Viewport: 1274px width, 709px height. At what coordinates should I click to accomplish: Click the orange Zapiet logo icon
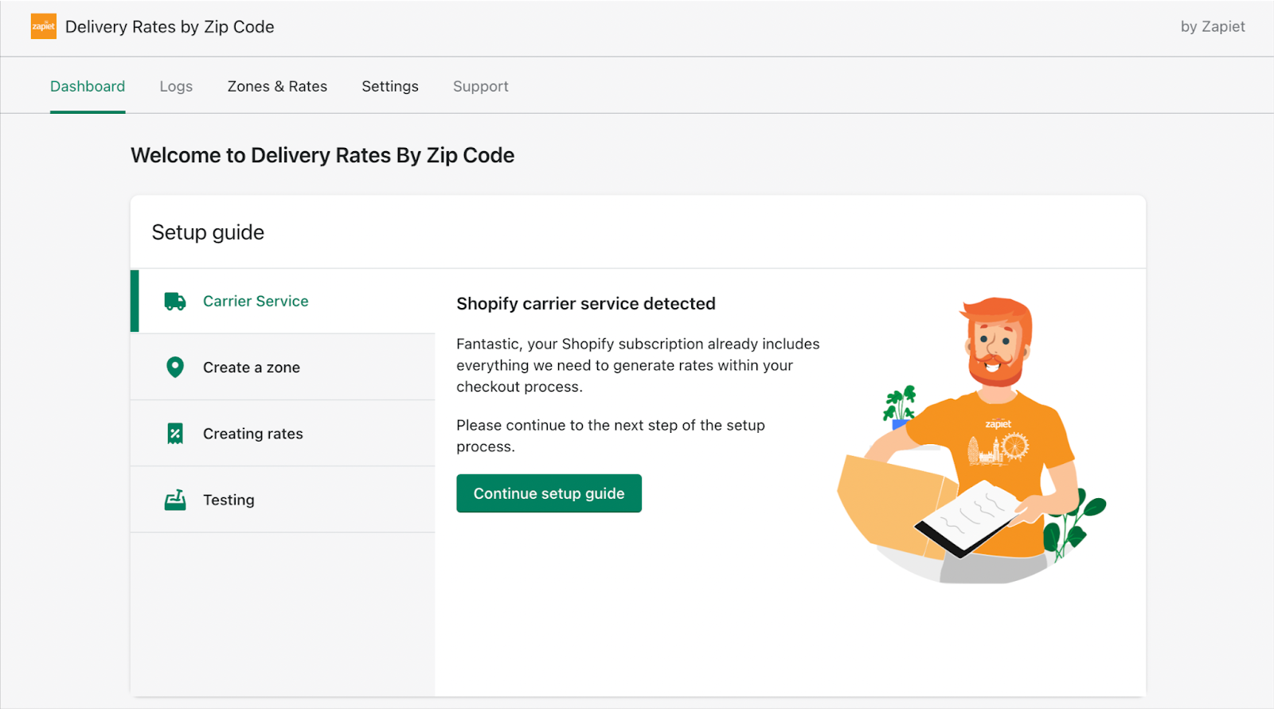tap(44, 26)
